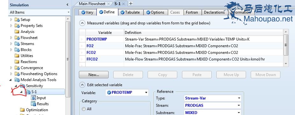Collapse the Edit selected variable section
The image size is (295, 115).
82,85
